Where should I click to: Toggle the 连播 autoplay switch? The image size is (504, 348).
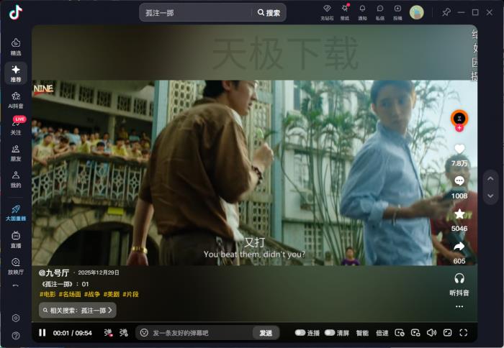tap(300, 333)
